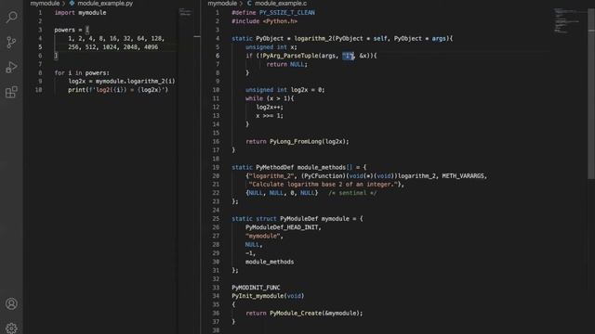595x334 pixels.
Task: Click '#include <Python.h>' line
Action: point(264,21)
